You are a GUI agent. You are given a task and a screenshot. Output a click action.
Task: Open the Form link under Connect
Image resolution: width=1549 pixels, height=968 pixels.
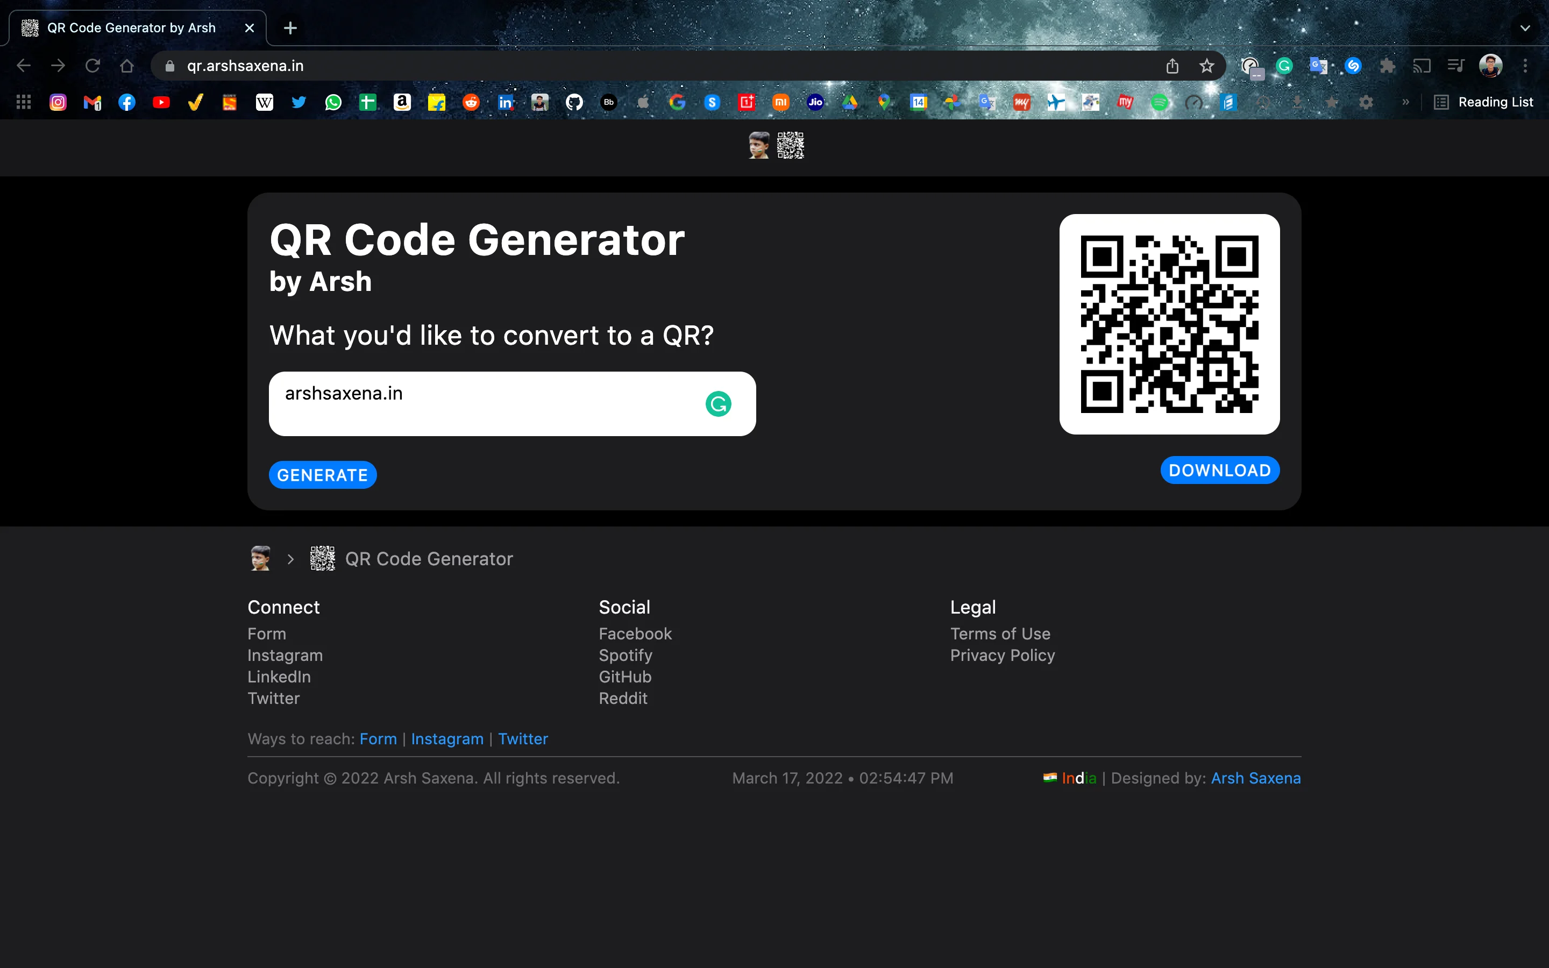pyautogui.click(x=267, y=634)
